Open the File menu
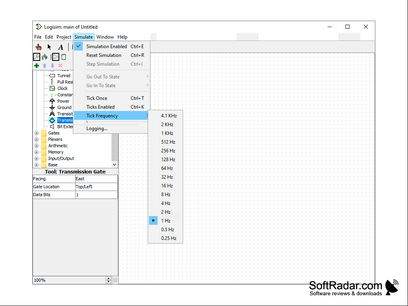Viewport: 408px width, 306px height. [x=38, y=37]
